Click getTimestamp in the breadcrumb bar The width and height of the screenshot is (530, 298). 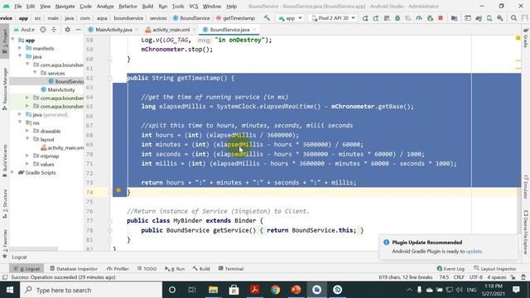[x=238, y=18]
